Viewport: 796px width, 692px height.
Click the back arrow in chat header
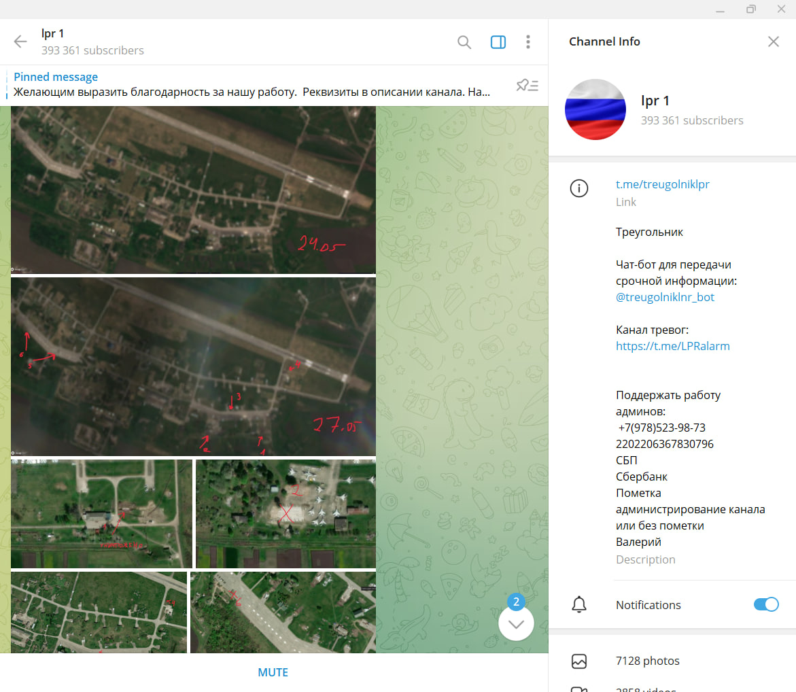20,42
